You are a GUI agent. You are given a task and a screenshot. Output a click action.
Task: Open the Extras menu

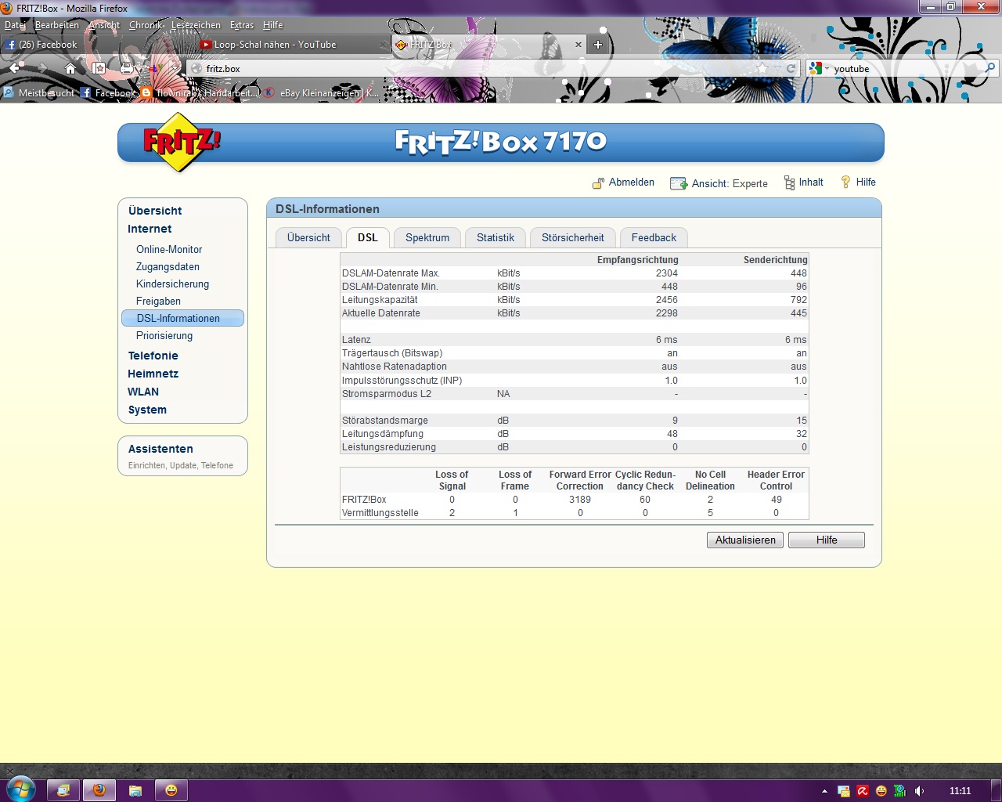[x=242, y=25]
